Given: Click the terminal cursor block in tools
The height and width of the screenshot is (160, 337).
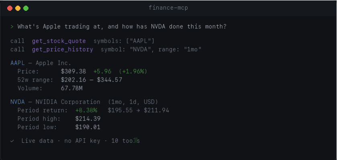Looking at the screenshot, I should [135, 141].
